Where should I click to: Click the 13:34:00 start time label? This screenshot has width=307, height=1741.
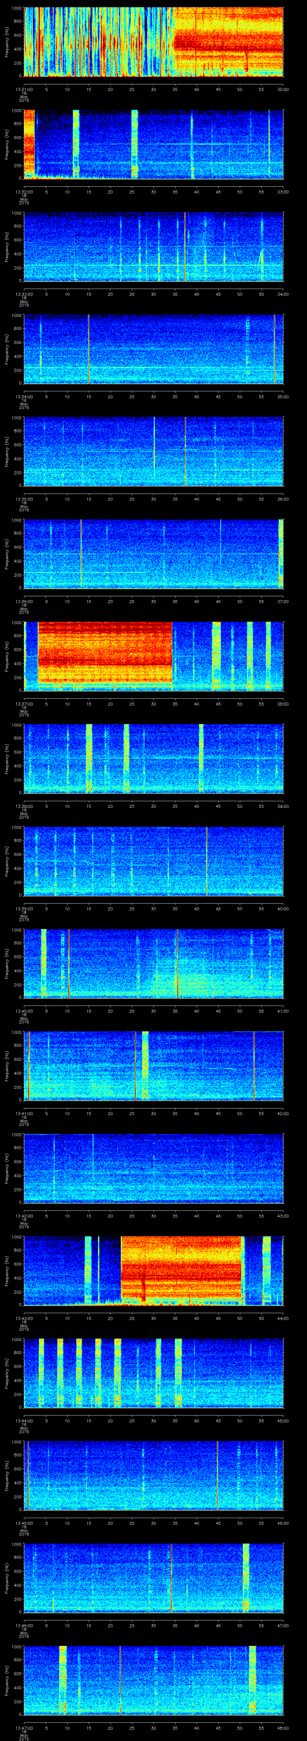pos(24,397)
